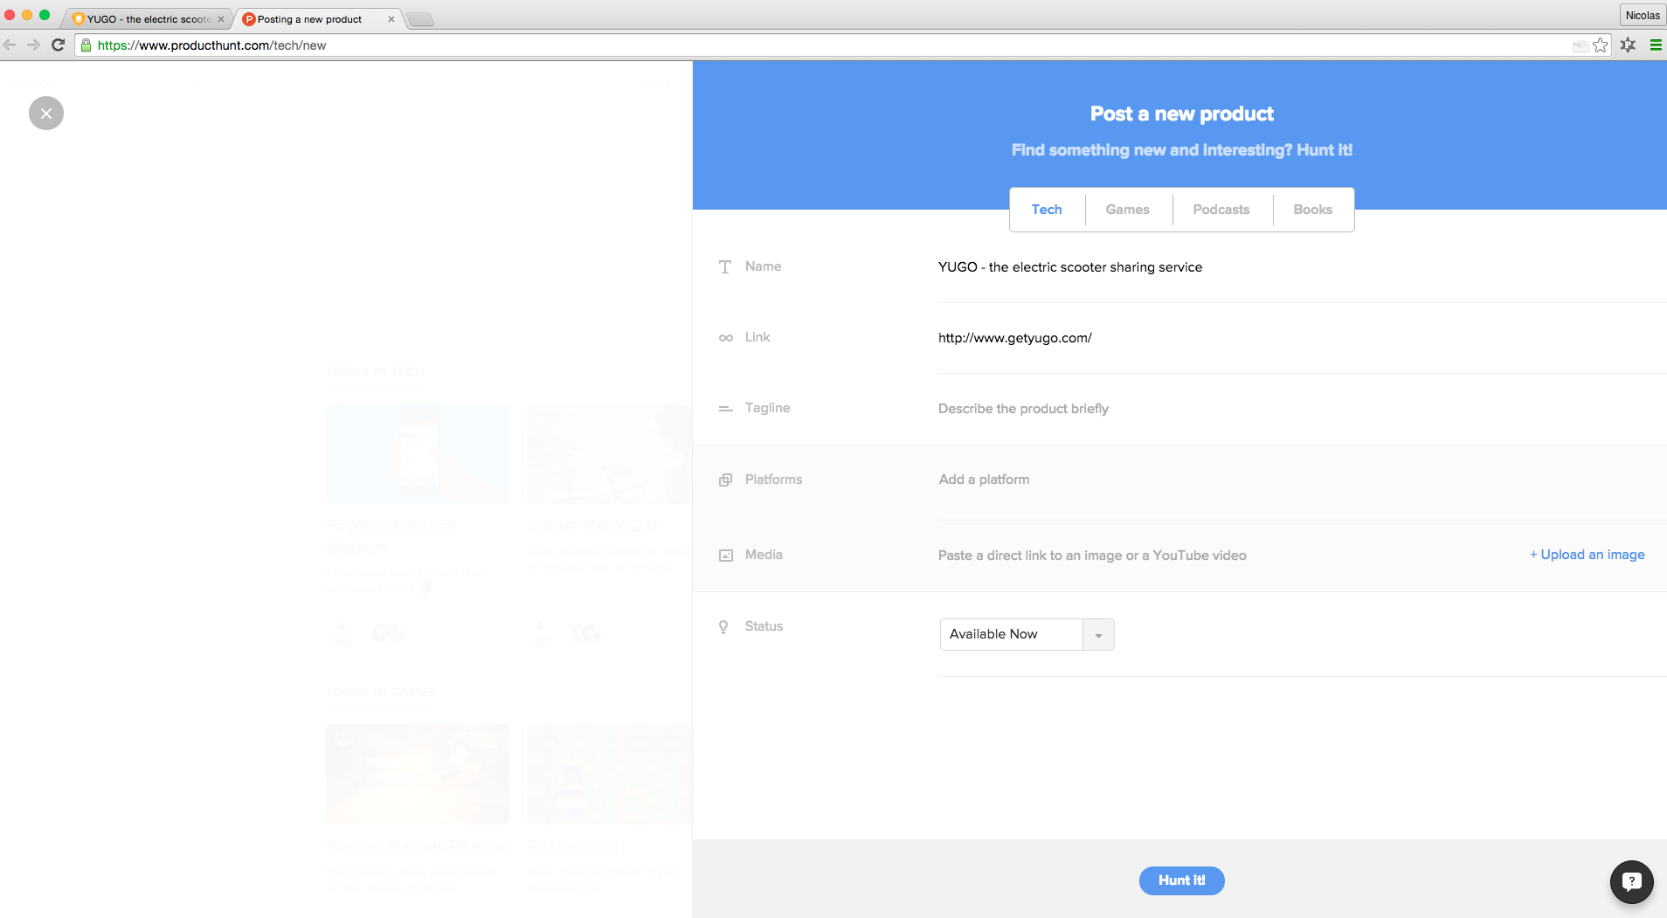Click the green secure padlock icon

click(x=86, y=45)
